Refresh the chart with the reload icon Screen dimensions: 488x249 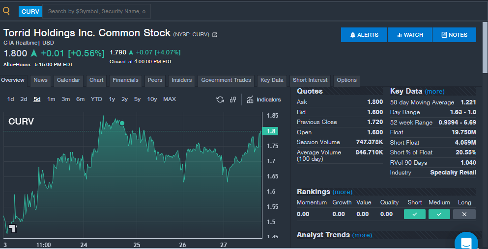point(220,100)
